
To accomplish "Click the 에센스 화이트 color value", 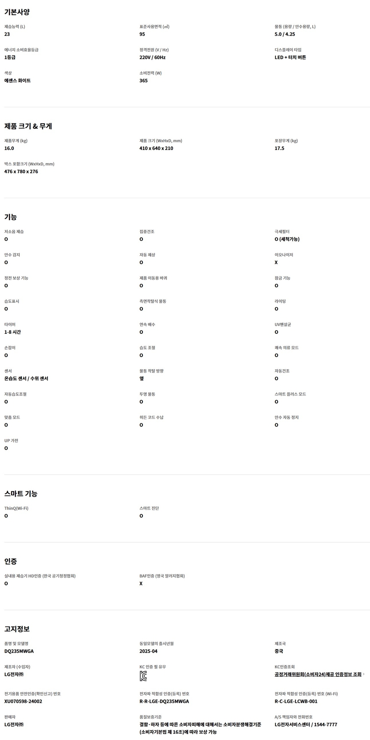I will click(18, 81).
